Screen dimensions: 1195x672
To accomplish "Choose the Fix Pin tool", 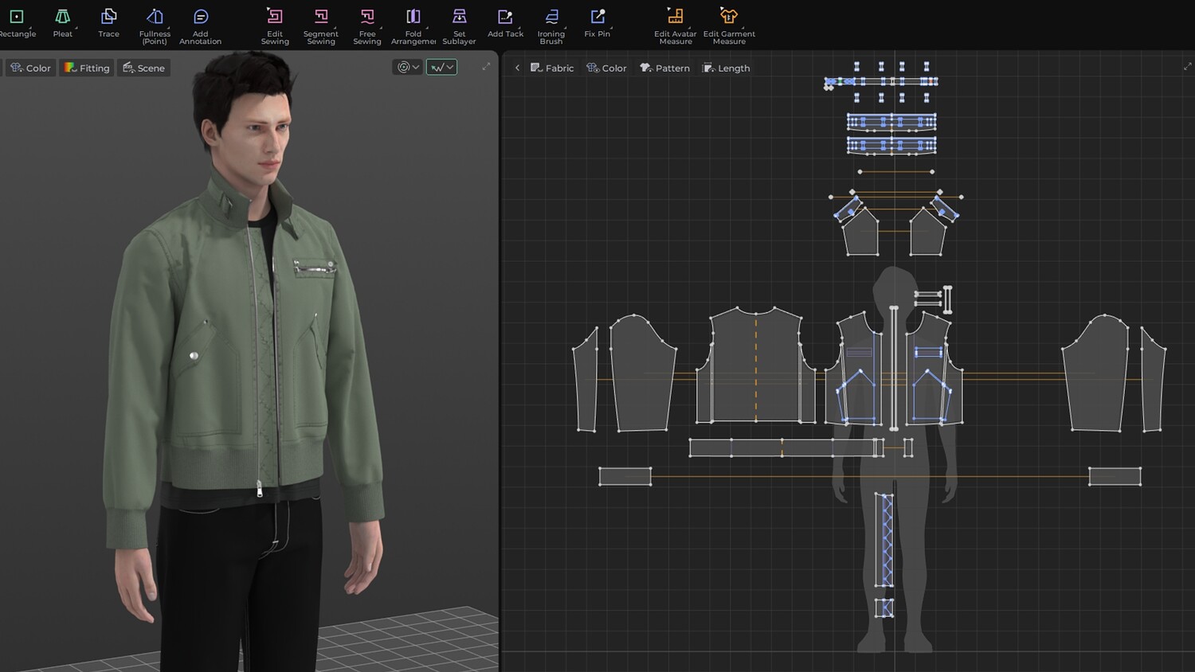I will click(x=597, y=23).
